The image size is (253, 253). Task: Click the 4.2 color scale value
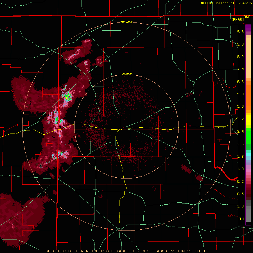(240, 119)
